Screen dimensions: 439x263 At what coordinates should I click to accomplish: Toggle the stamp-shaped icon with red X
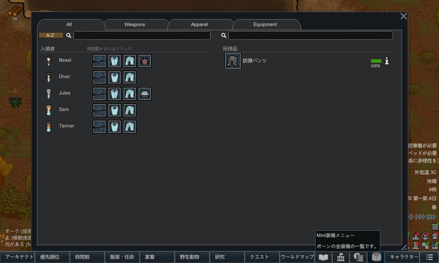[x=416, y=245]
